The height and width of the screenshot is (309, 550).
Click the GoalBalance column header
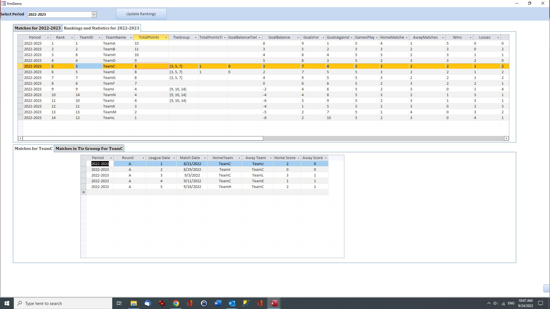(279, 37)
